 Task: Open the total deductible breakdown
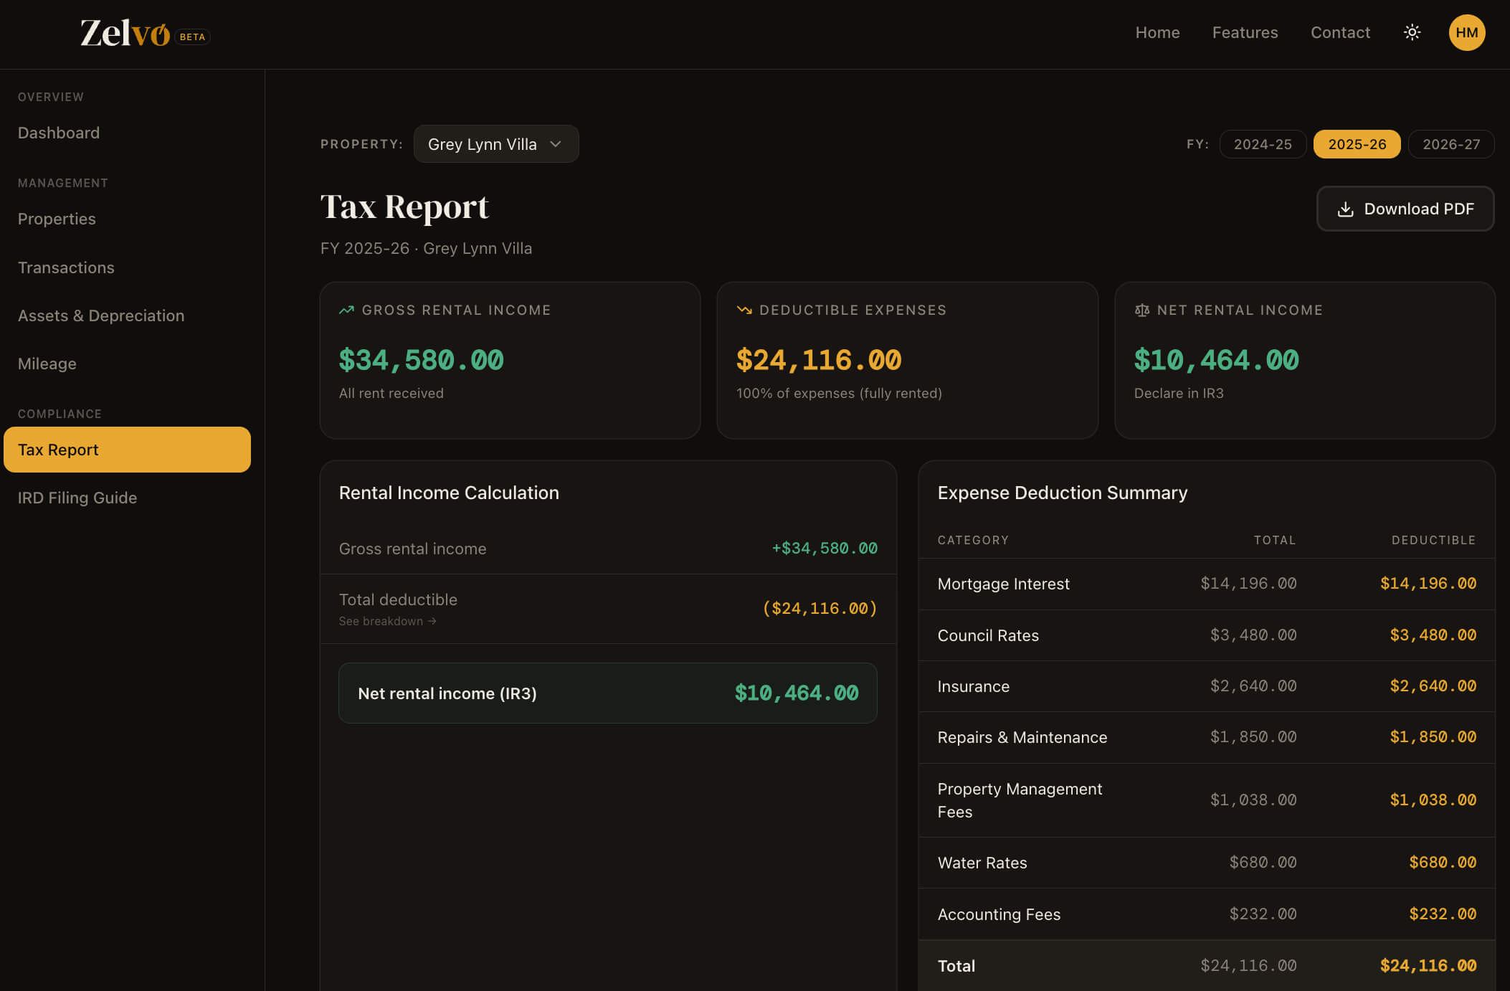[x=388, y=621]
